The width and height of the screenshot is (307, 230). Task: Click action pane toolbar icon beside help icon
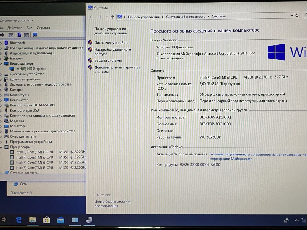pyautogui.click(x=26, y=35)
